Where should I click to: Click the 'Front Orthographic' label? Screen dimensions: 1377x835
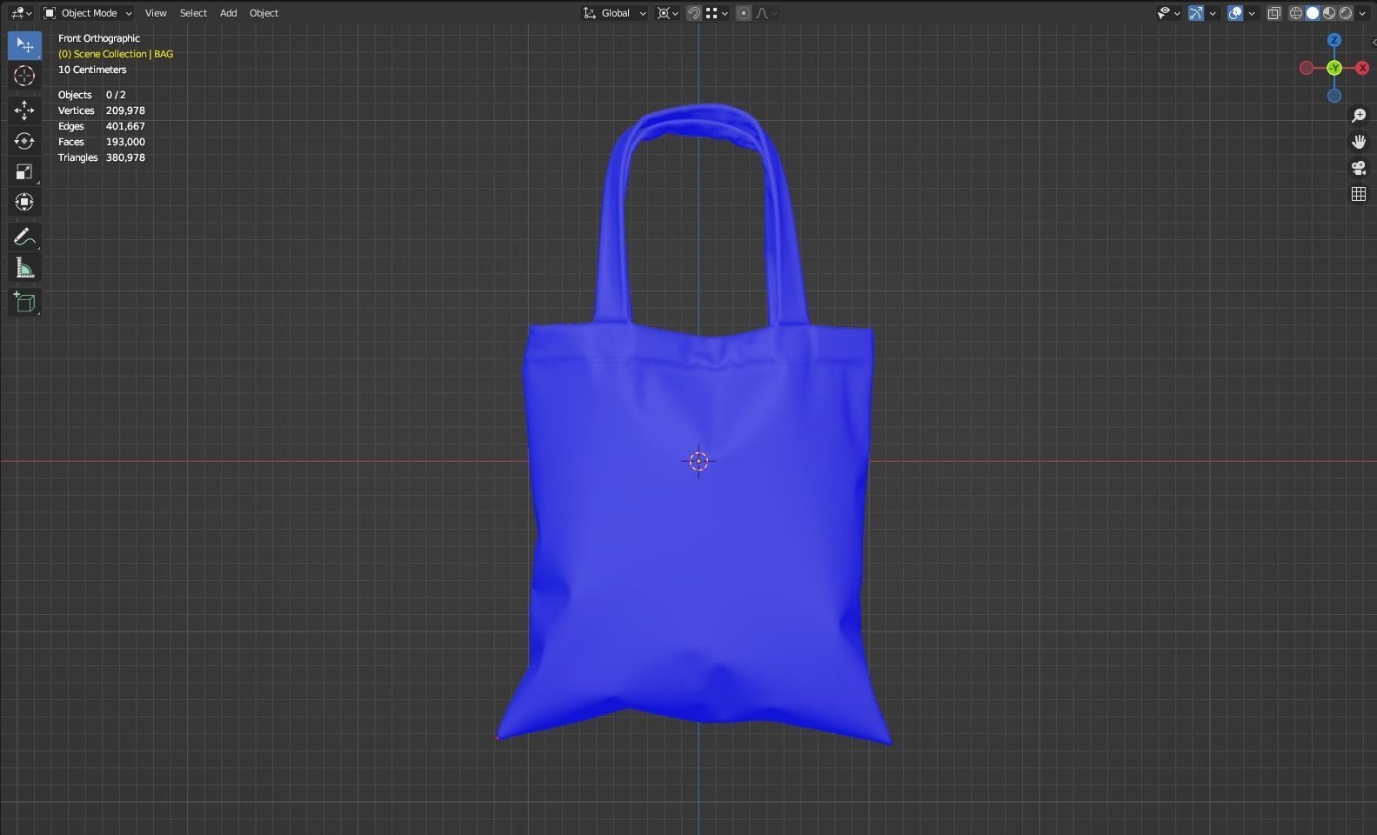(x=99, y=38)
